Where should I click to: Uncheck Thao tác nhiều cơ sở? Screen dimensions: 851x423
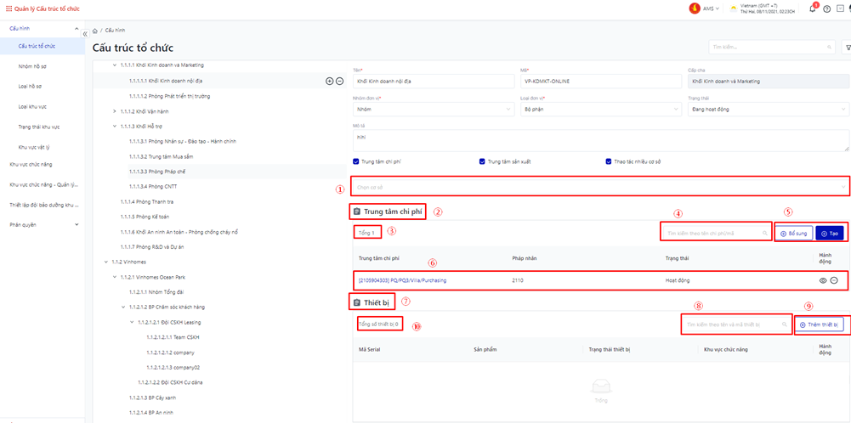tap(609, 161)
